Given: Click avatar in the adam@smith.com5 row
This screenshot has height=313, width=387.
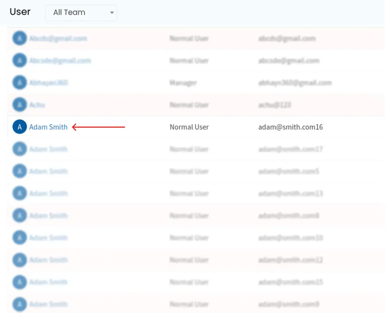Looking at the screenshot, I should coord(20,171).
